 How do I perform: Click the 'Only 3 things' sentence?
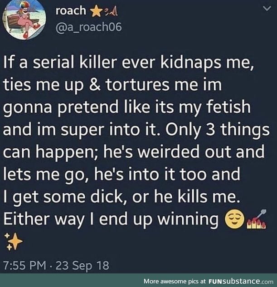(217, 130)
